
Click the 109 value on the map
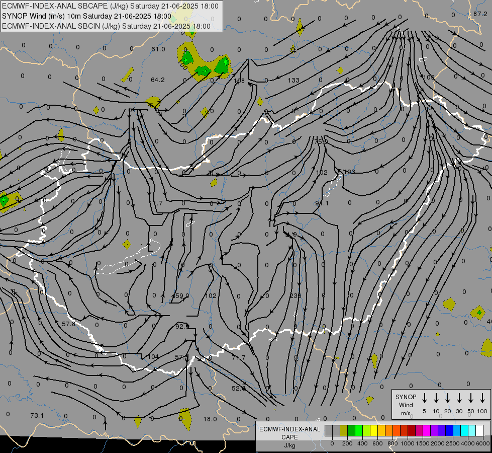coord(429,77)
